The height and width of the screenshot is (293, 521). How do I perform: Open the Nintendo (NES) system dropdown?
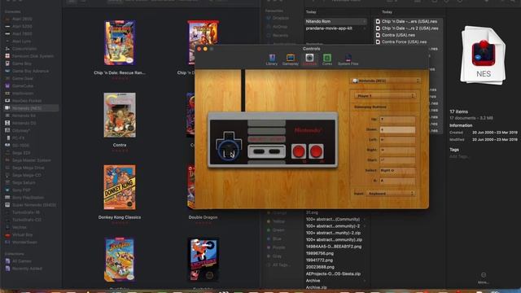click(385, 81)
